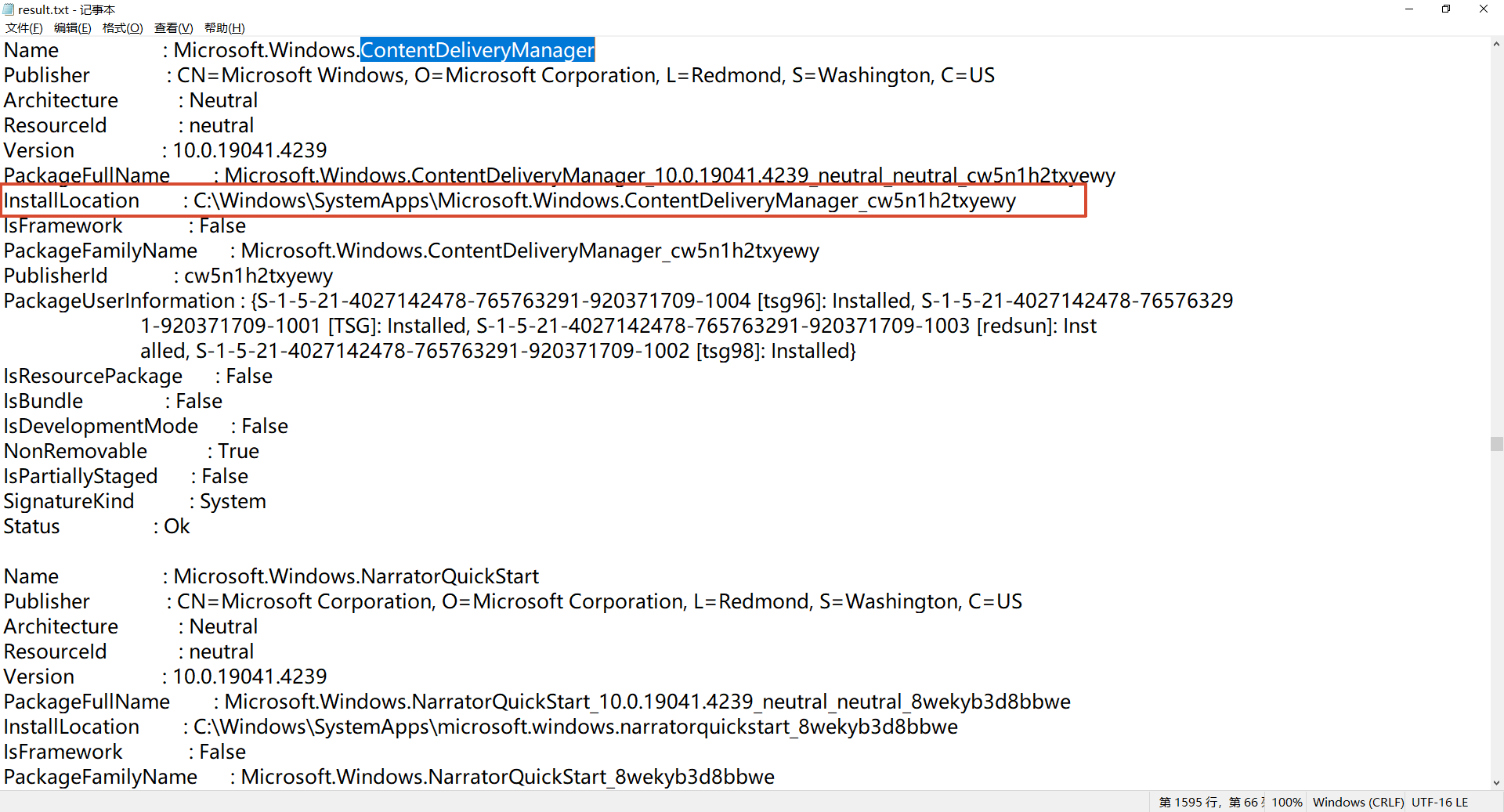Open the 文件(F) menu

coord(24,28)
